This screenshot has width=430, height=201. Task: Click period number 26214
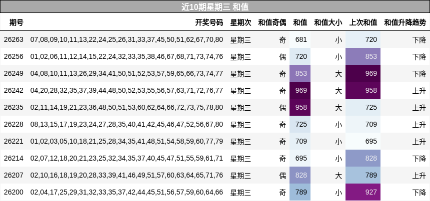[13, 158]
